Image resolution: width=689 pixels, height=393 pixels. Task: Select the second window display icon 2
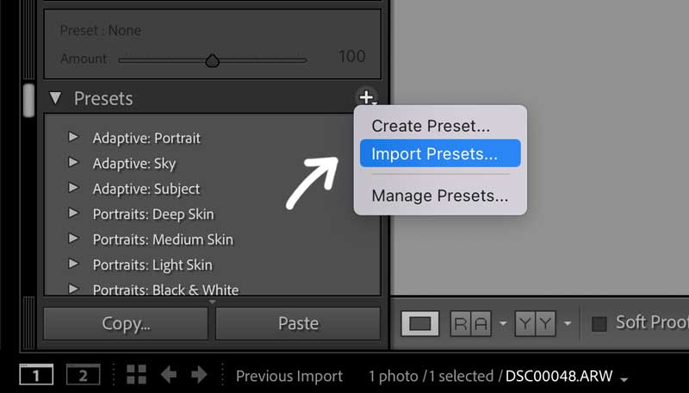[83, 375]
